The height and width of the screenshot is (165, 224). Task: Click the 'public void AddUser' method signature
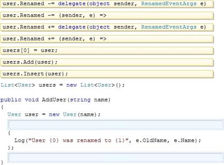coord(55,100)
